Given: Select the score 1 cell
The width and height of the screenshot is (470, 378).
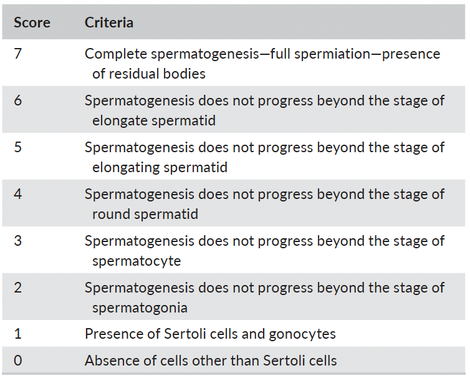Looking at the screenshot, I should coord(17,334).
